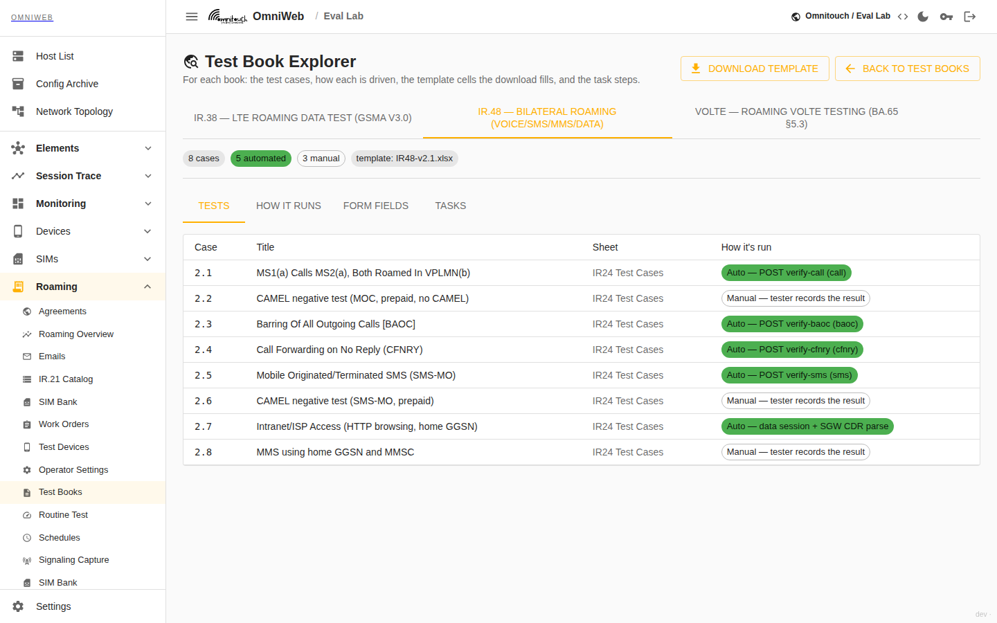Click 'Auto — POST verify-cfnry (cfnry)' badge
The width and height of the screenshot is (997, 623).
[792, 350]
